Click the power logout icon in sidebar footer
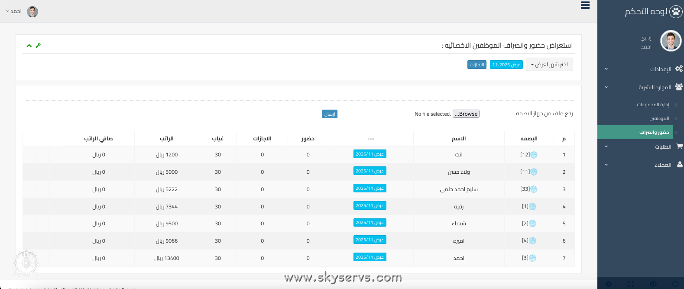Viewport: 684px width, 289px height. [675, 284]
